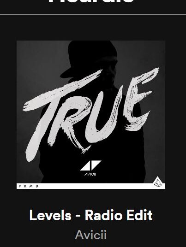The image size is (186, 247).
Task: Click the Avicii double-triangle logo on cover
Action: [90, 165]
